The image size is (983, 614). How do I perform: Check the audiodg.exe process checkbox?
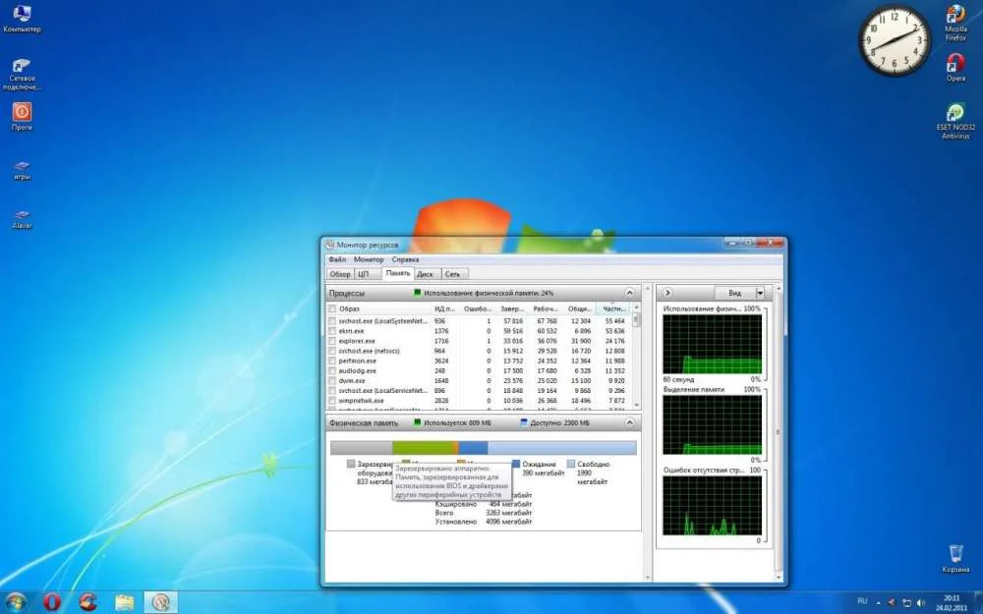pos(332,371)
